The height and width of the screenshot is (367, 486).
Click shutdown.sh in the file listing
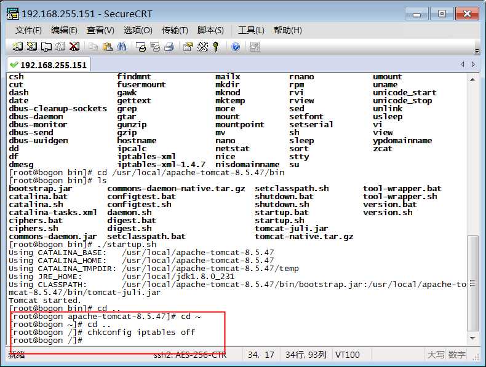coord(282,205)
